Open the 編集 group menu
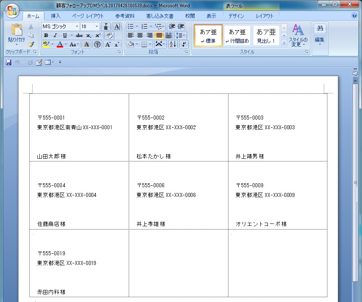This screenshot has width=362, height=302. tap(319, 39)
